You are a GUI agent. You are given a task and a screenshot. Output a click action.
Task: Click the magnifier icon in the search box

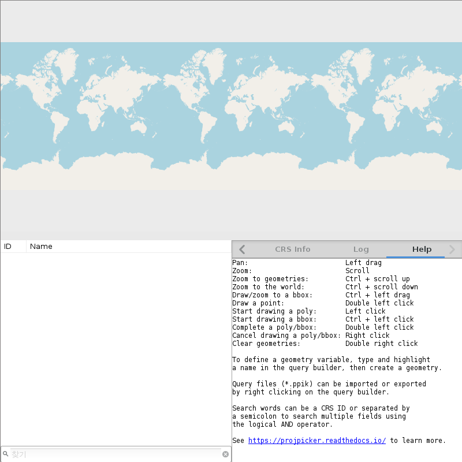coord(6,454)
